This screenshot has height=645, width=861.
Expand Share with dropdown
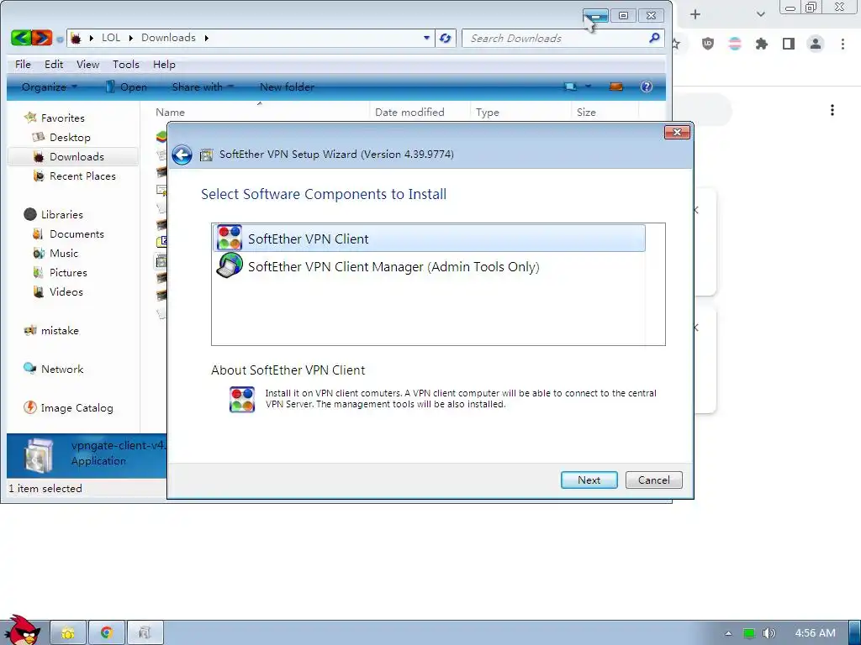pos(203,87)
